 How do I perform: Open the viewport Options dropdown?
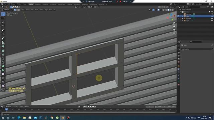173,7
